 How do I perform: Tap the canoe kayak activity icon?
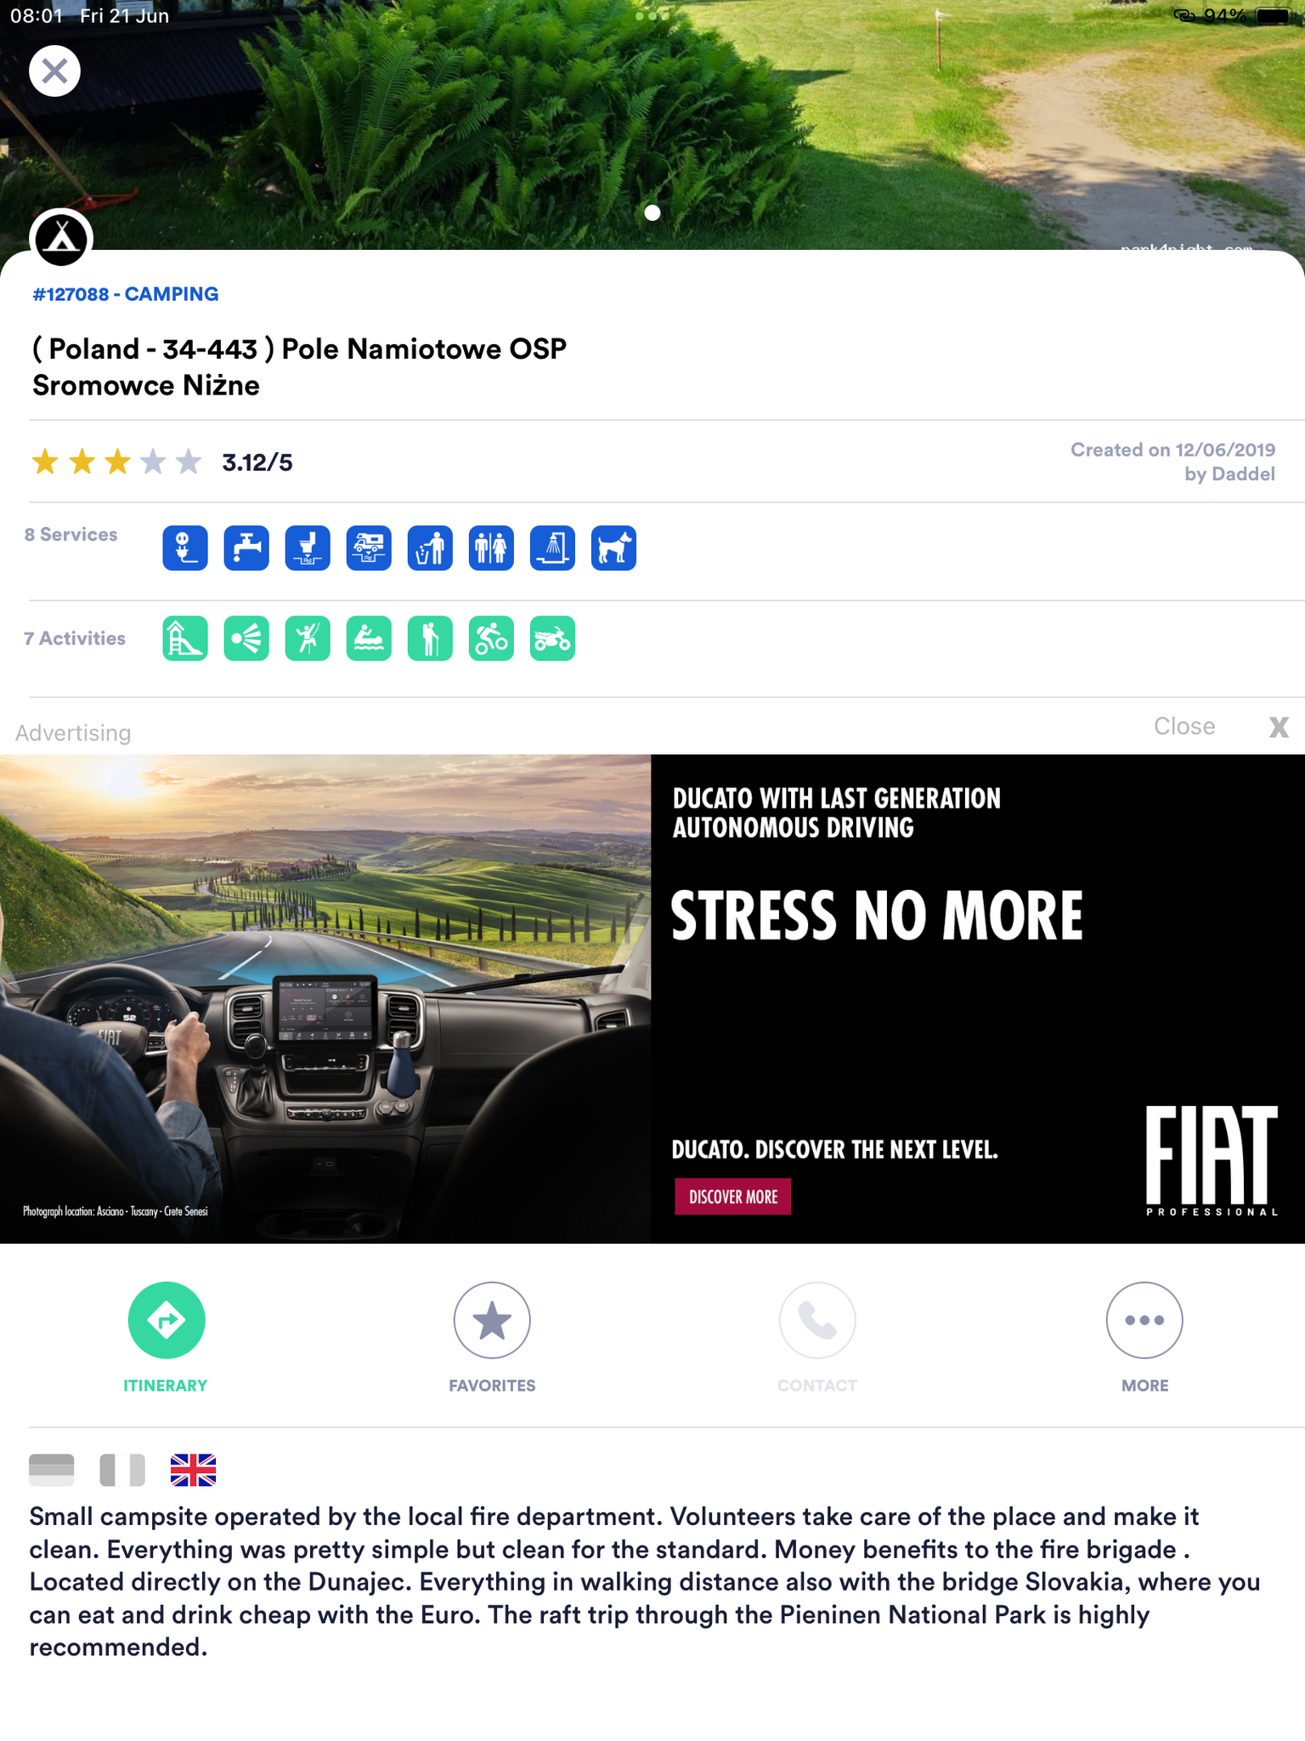click(x=369, y=638)
